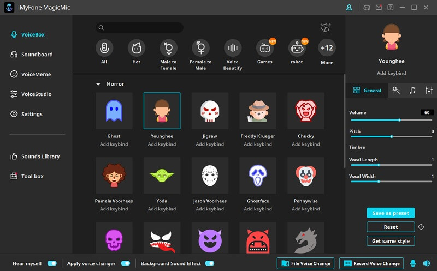Choose the Ghost voice filter
Viewport: 437px width, 271px height.
tap(114, 111)
